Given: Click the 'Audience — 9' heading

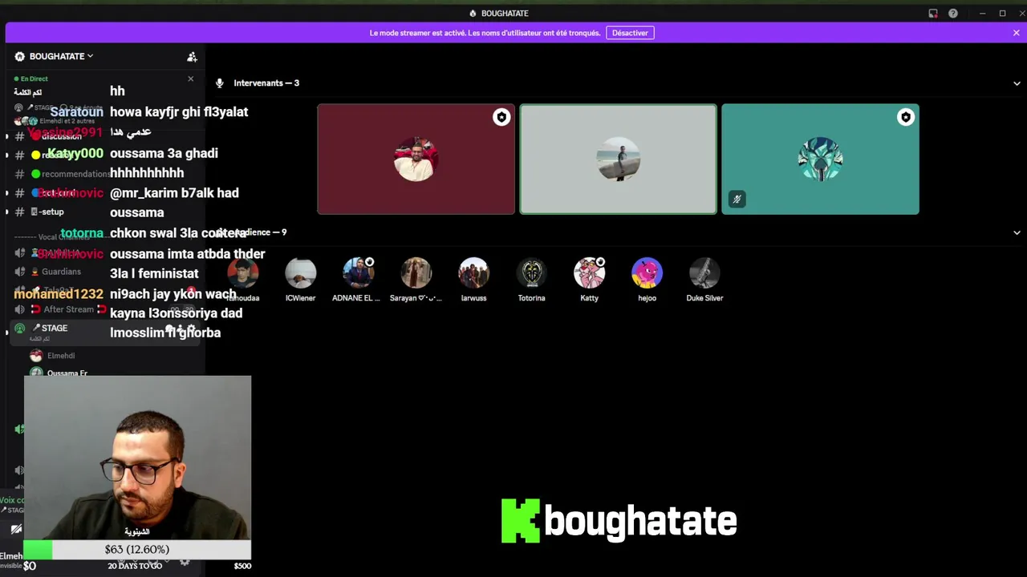Looking at the screenshot, I should [258, 232].
